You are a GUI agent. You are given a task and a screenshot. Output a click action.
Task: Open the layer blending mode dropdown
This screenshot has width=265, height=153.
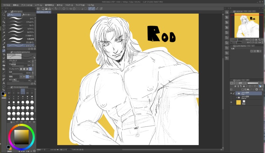click(x=241, y=83)
